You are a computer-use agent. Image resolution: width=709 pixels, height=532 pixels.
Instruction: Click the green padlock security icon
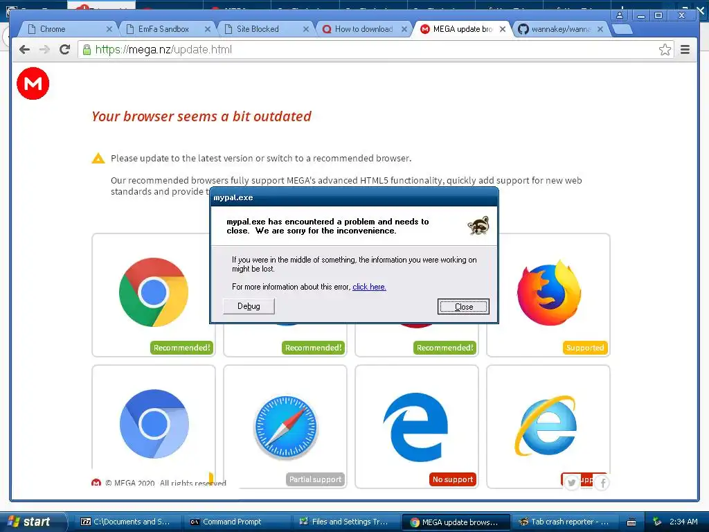87,50
